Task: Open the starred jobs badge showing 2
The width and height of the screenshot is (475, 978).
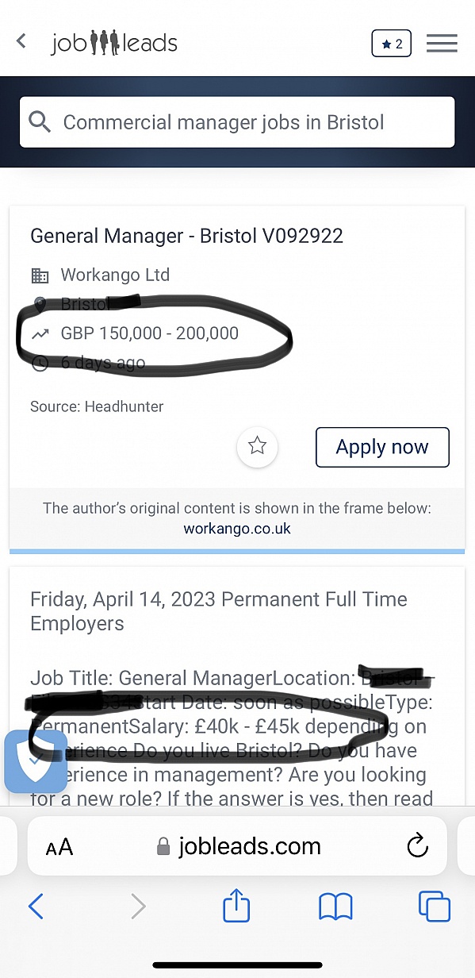Action: coord(391,44)
